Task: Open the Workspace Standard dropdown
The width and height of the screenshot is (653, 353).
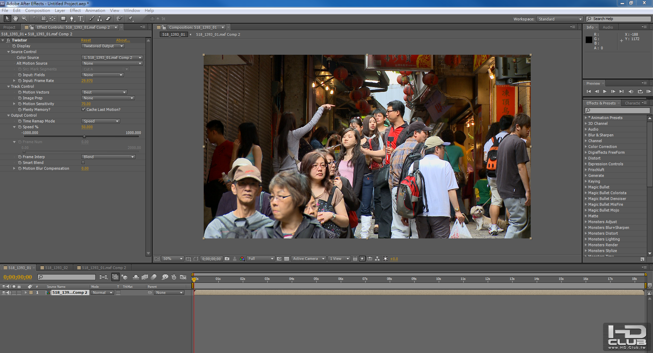Action: tap(560, 19)
